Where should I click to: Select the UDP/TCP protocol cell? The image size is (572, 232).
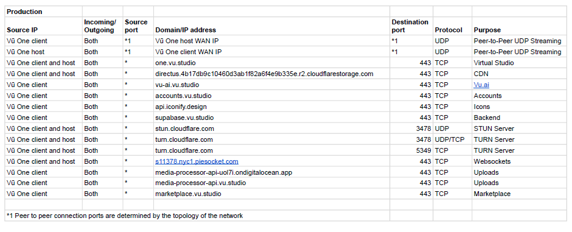(452, 139)
